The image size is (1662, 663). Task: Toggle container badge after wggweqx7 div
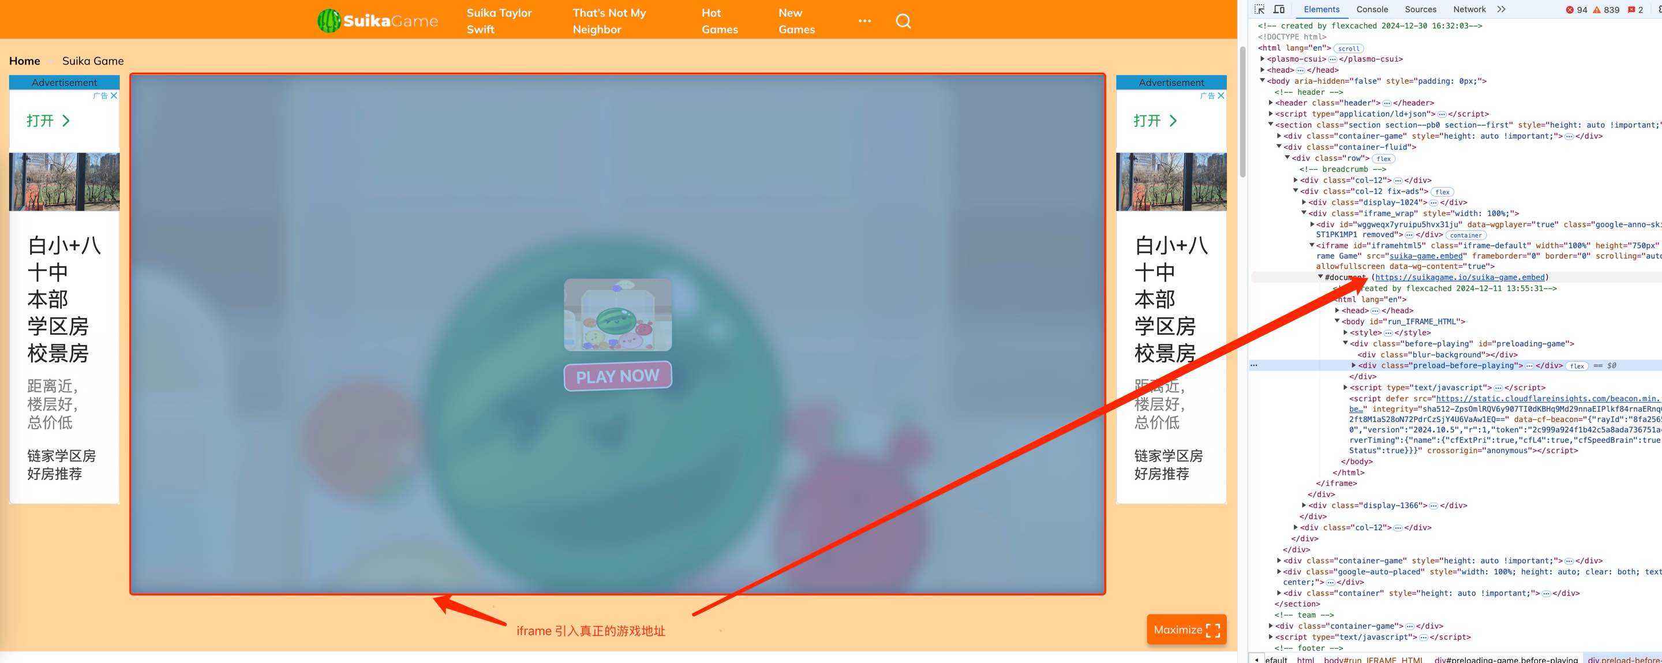pyautogui.click(x=1466, y=235)
